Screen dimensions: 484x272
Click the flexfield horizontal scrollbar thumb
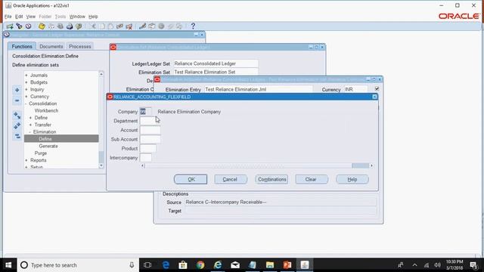coord(360,165)
